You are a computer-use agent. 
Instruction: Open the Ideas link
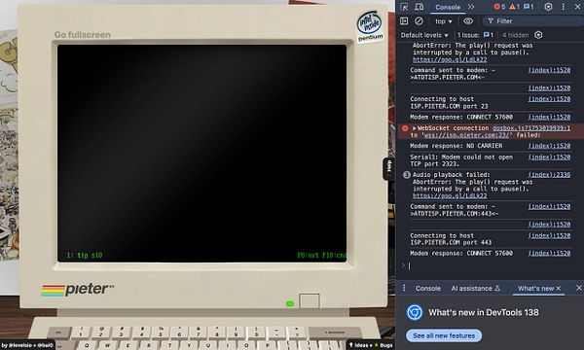coord(360,345)
